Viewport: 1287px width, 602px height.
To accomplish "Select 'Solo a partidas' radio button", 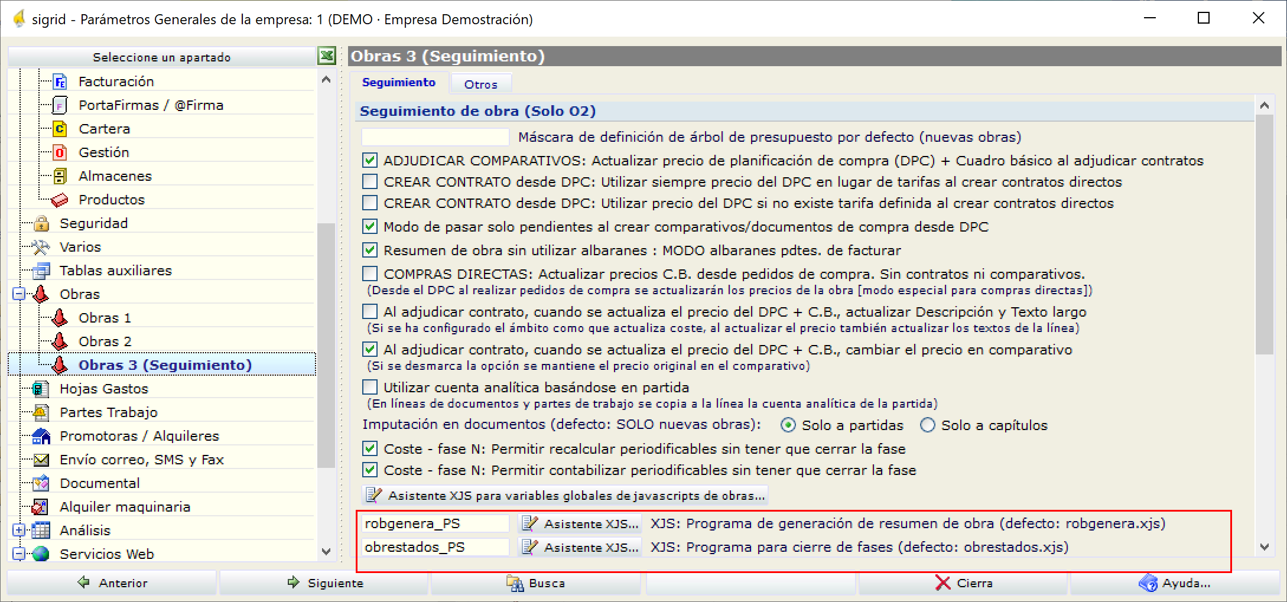I will [788, 425].
